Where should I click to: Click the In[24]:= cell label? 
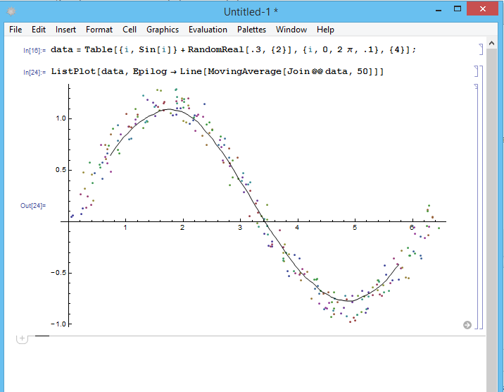[x=34, y=73]
